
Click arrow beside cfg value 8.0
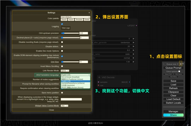134,50
